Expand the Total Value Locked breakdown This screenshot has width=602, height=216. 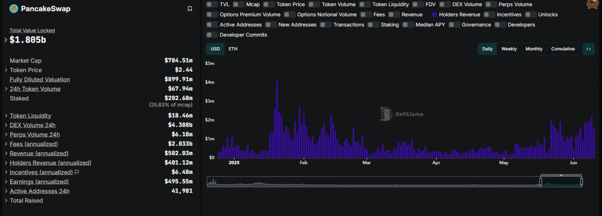point(6,40)
